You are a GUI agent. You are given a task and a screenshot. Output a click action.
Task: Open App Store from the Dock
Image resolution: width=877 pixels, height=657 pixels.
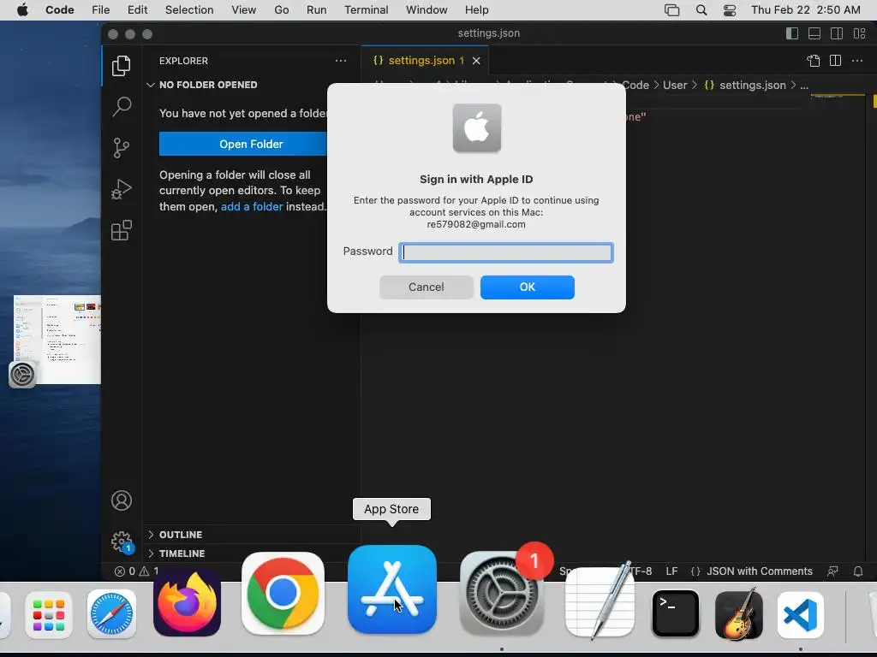(392, 589)
